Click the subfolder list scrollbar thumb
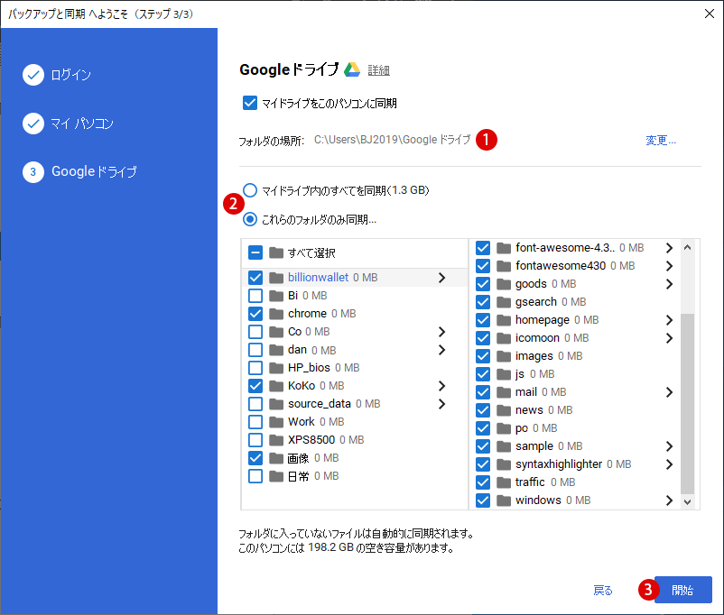 (x=688, y=404)
